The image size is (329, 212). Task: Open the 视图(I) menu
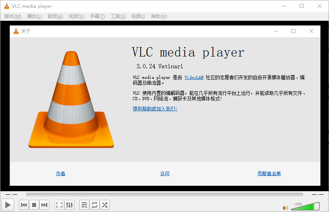point(138,16)
